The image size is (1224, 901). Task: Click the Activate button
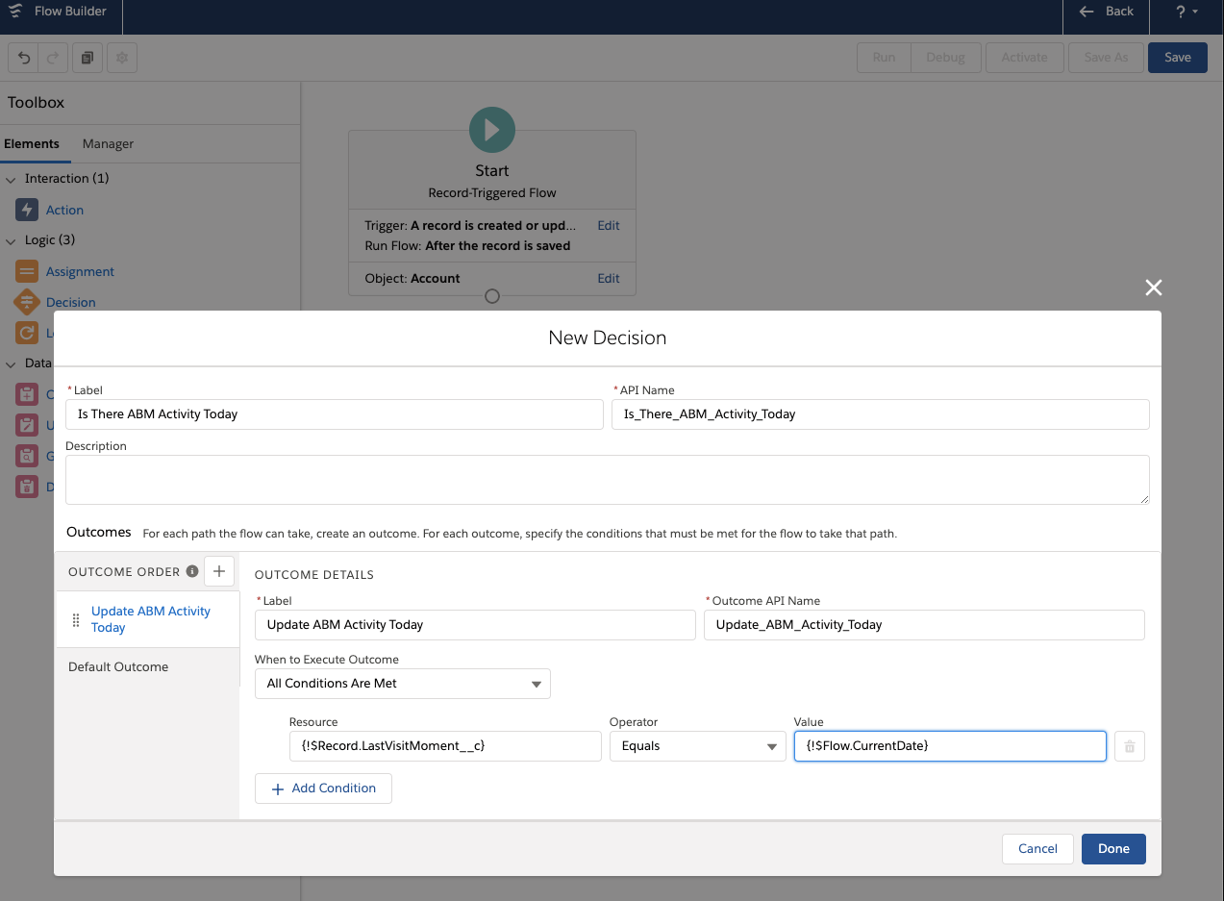[x=1025, y=58]
